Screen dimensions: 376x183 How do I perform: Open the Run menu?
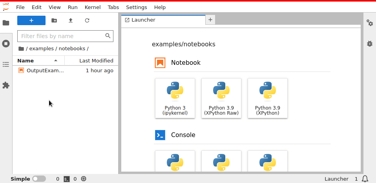73,7
